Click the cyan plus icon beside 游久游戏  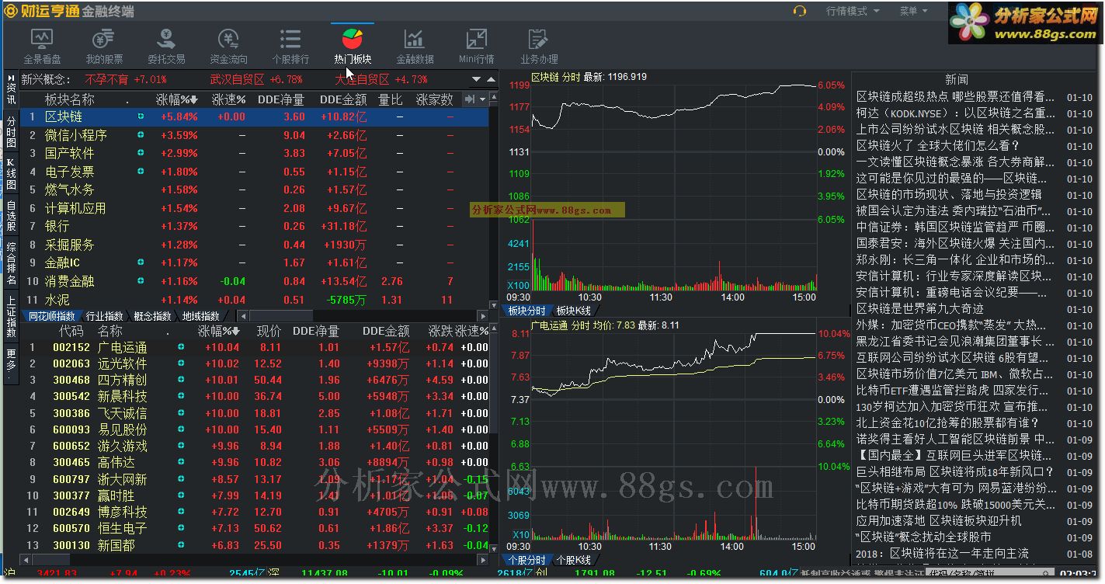click(x=181, y=446)
